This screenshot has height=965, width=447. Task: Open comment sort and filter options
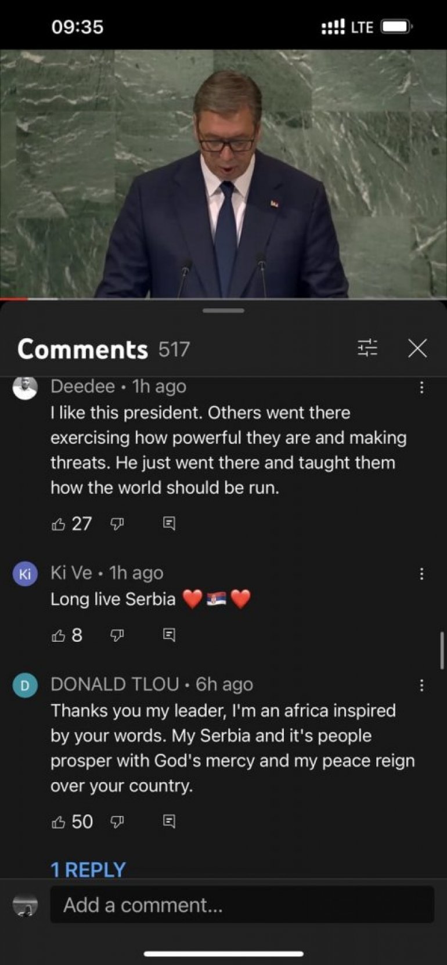coord(367,348)
